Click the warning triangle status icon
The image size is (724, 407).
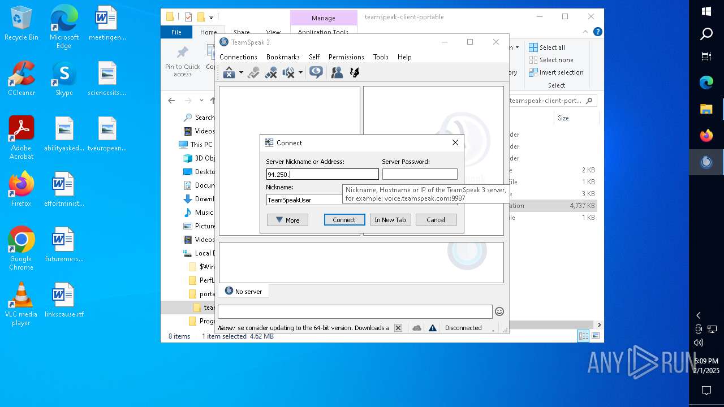(x=433, y=328)
